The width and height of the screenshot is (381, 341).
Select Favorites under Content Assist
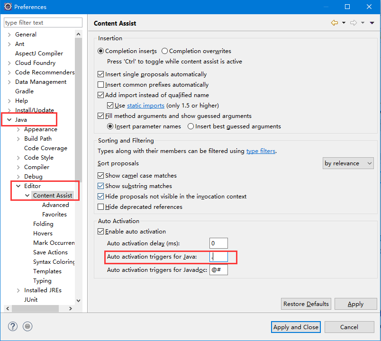tap(54, 215)
